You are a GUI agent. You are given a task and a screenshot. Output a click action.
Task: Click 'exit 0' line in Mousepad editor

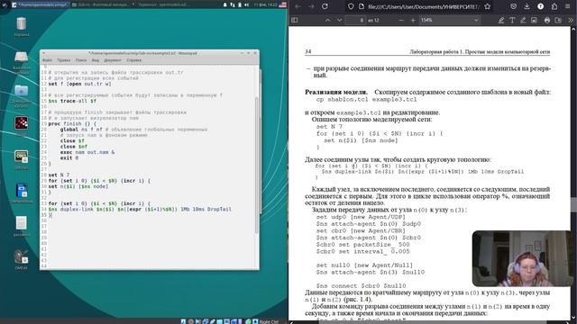pos(69,158)
